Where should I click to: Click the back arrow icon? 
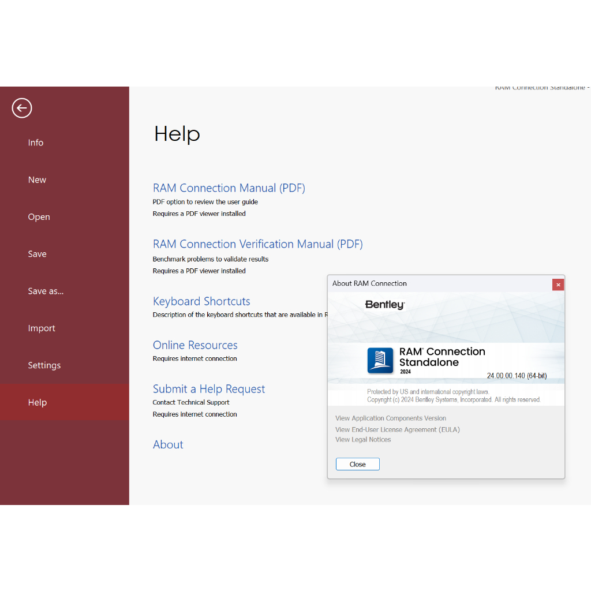22,108
